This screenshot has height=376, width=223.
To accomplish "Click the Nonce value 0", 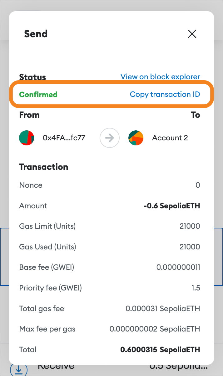I will (197, 185).
